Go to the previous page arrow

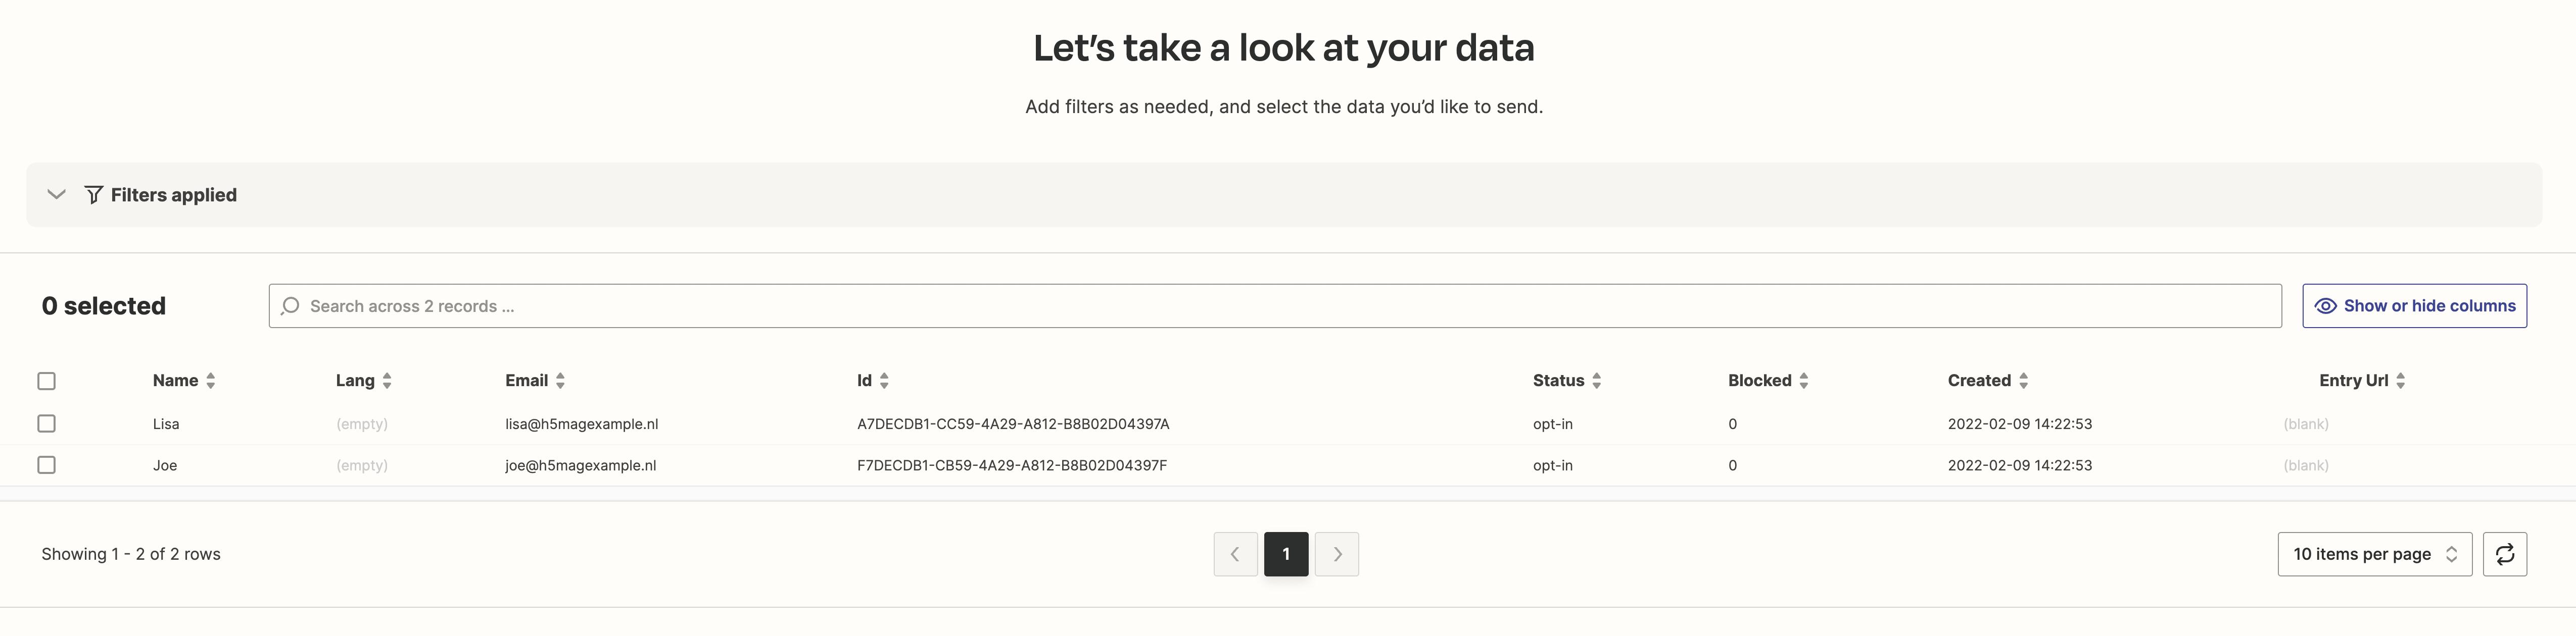pos(1235,554)
